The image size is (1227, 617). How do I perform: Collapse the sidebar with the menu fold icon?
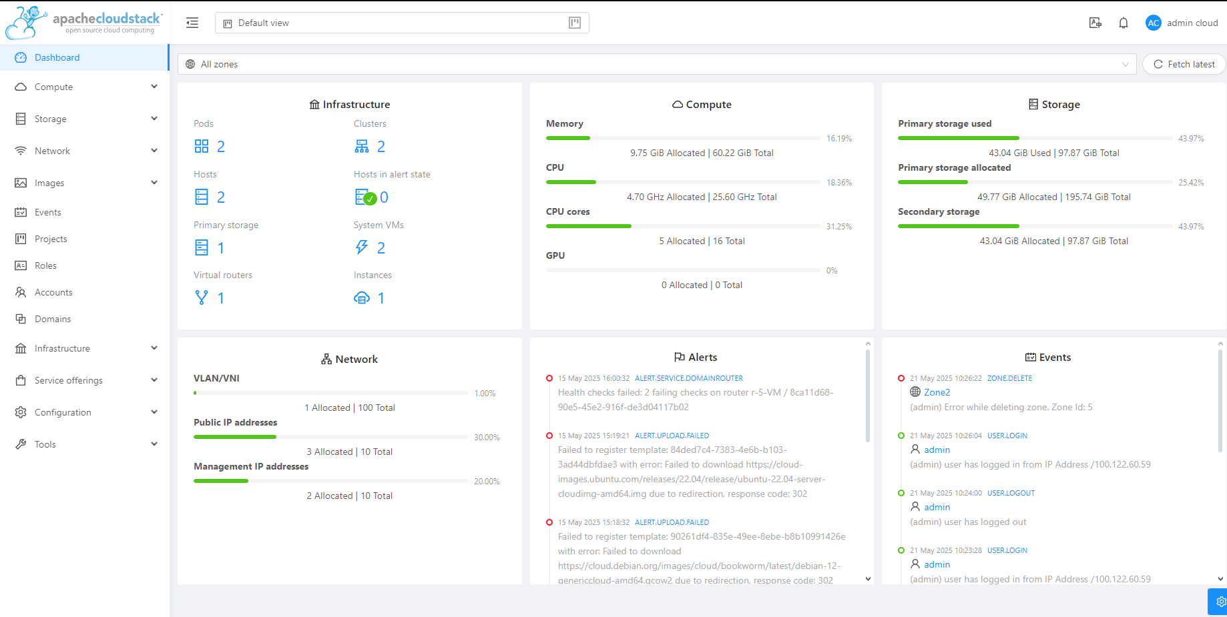pyautogui.click(x=192, y=23)
